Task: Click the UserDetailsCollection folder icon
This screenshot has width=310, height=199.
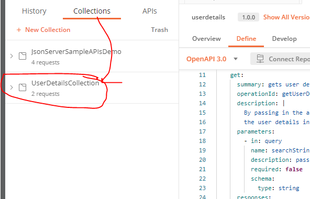Action: pyautogui.click(x=23, y=87)
